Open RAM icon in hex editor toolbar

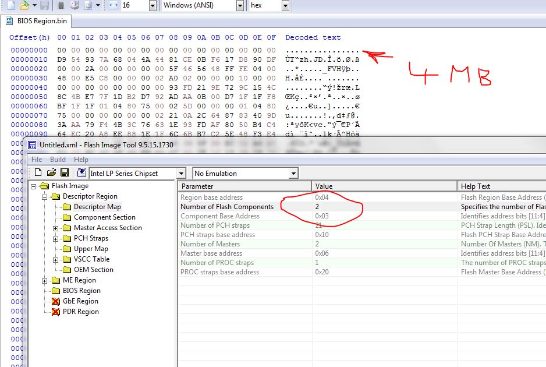click(61, 5)
